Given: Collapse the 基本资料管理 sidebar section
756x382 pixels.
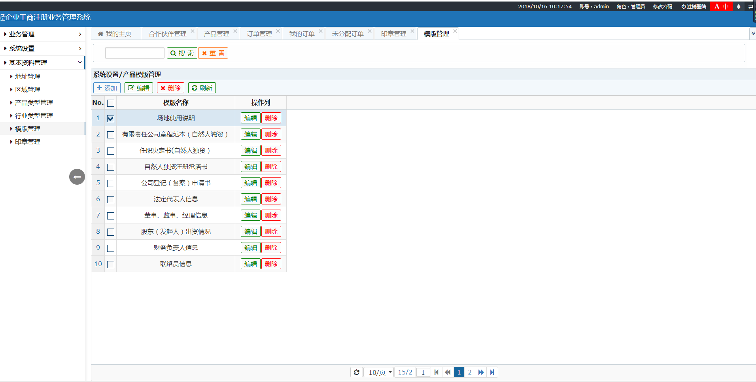Looking at the screenshot, I should [42, 62].
